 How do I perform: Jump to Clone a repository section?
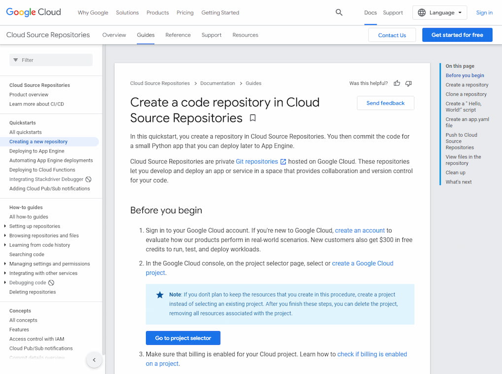click(466, 94)
